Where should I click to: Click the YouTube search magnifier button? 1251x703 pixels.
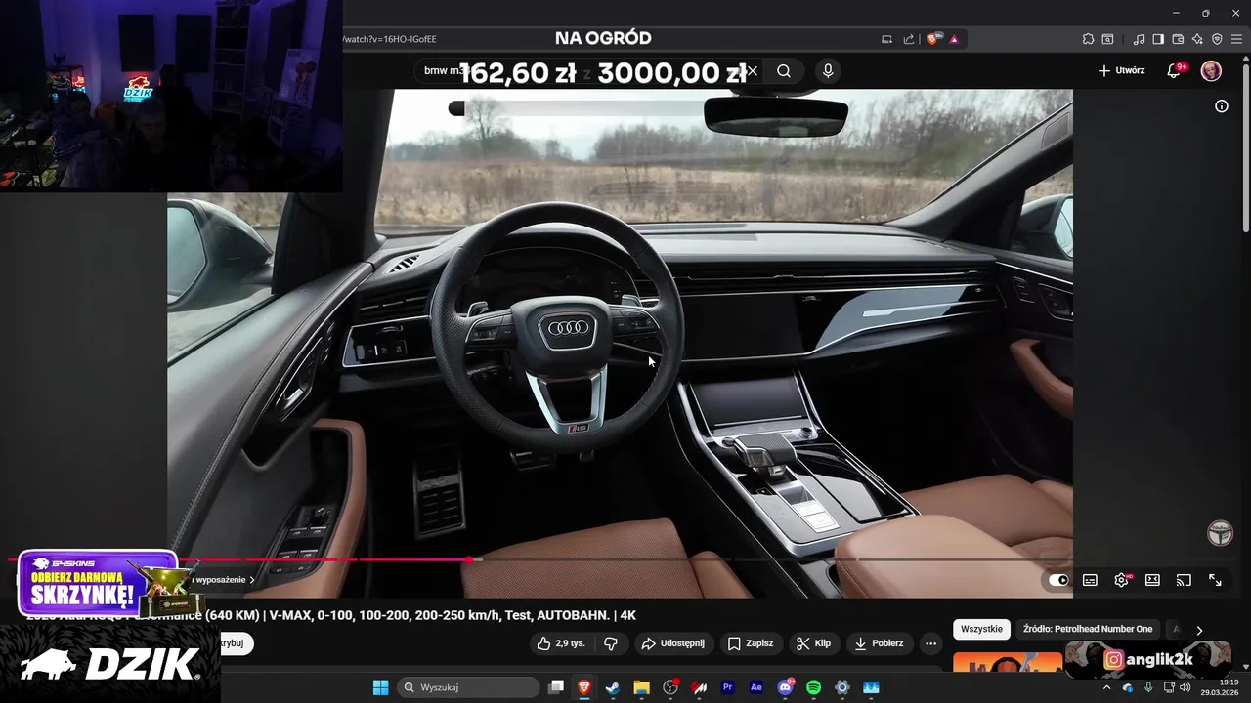pos(784,71)
